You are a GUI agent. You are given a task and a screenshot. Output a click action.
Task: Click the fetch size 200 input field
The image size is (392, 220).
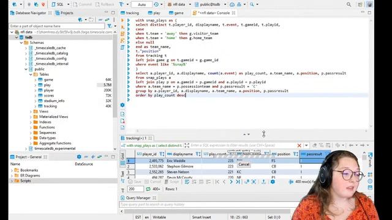pyautogui.click(x=135, y=189)
